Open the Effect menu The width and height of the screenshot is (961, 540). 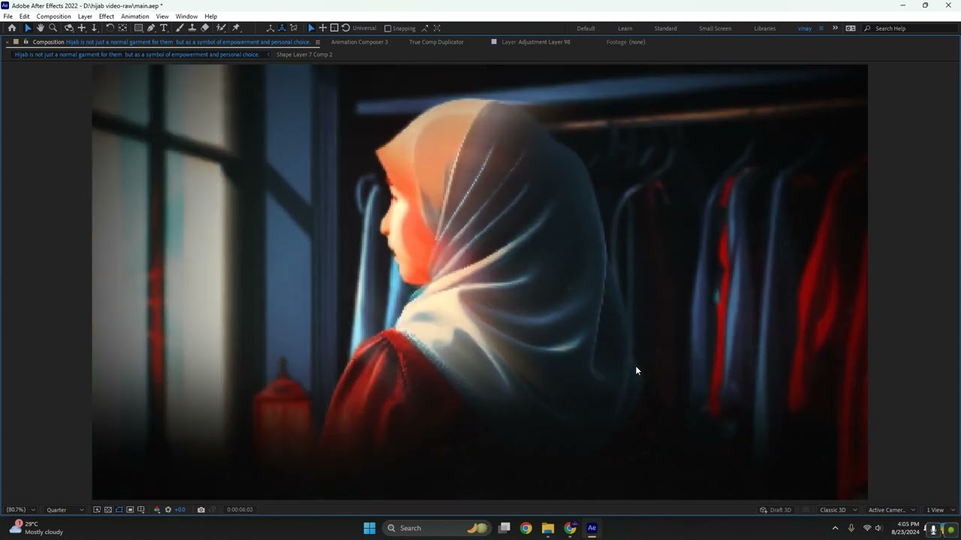[107, 16]
